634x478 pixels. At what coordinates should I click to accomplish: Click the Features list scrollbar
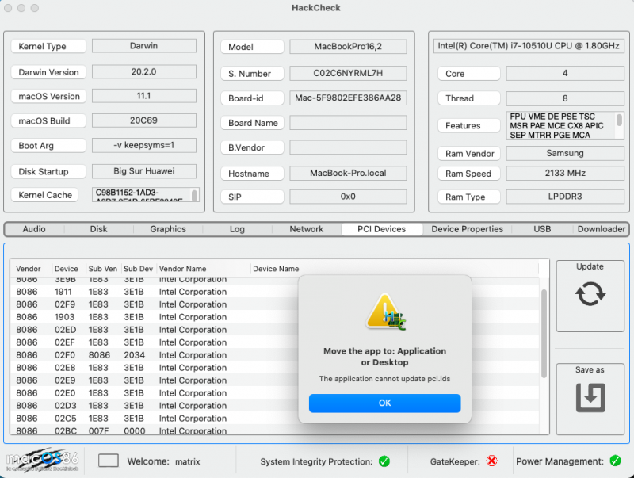click(x=619, y=120)
